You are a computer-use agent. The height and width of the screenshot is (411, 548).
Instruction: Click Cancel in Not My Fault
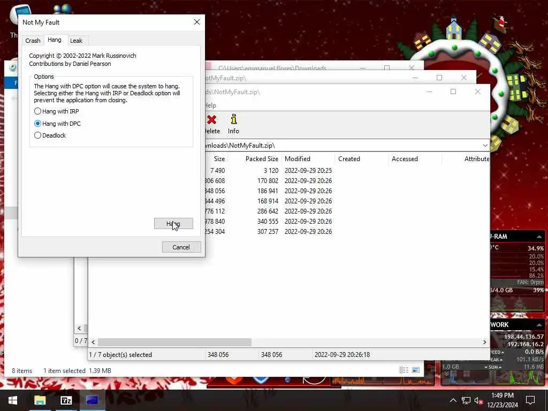point(181,247)
